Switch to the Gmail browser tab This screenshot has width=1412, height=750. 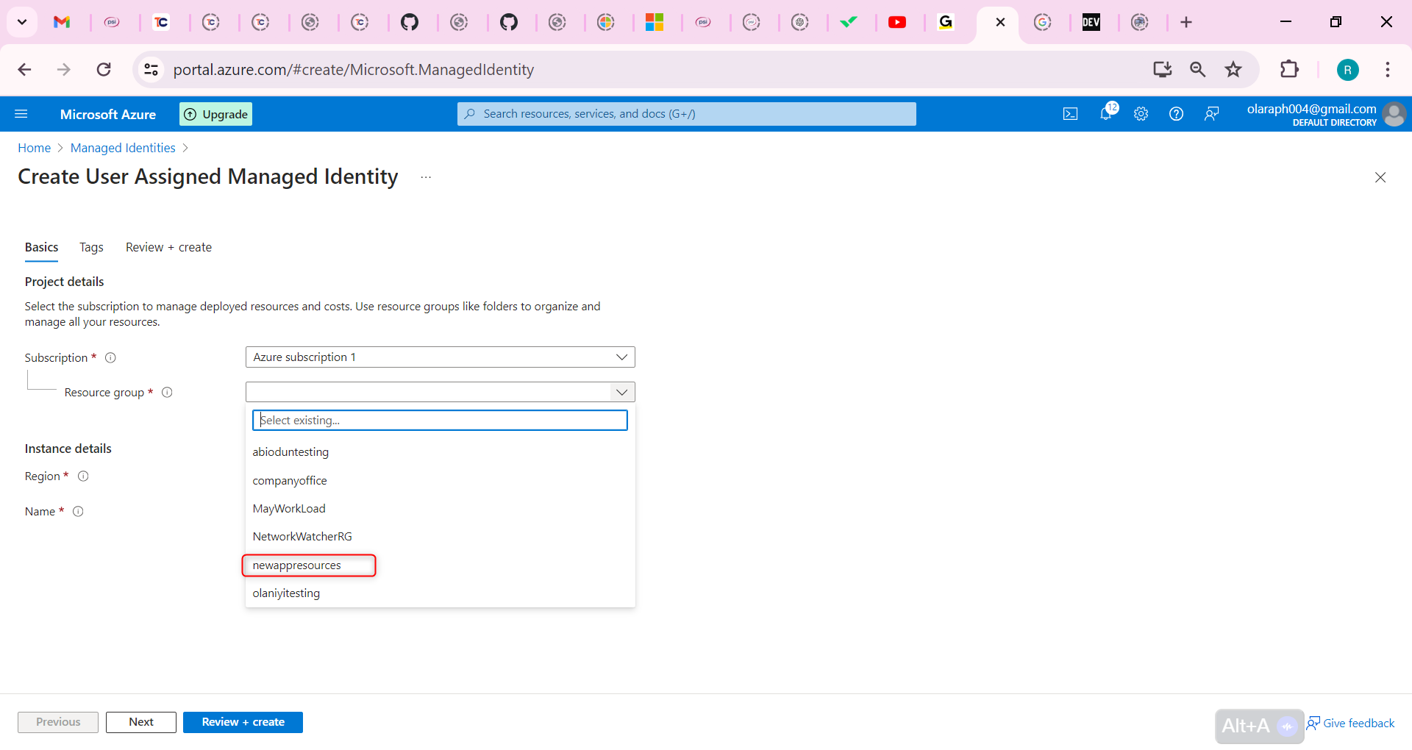(62, 22)
